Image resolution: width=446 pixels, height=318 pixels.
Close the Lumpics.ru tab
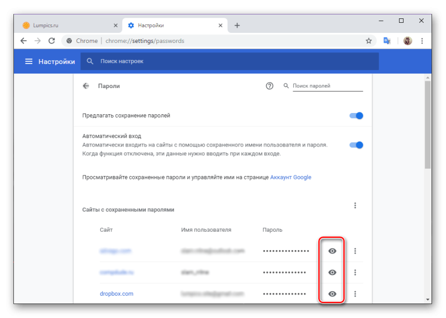click(115, 26)
